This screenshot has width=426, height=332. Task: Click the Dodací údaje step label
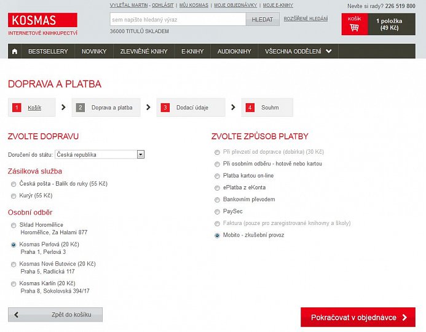pyautogui.click(x=192, y=108)
